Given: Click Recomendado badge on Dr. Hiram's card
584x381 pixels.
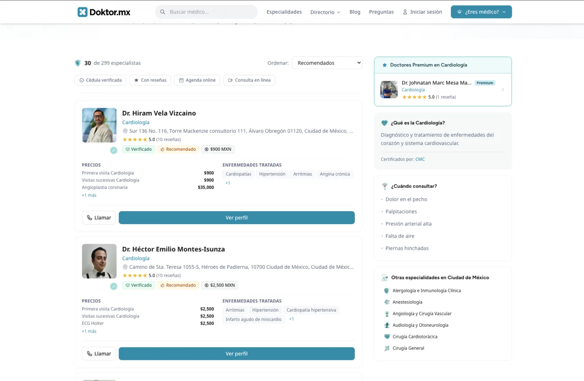Looking at the screenshot, I should click(178, 149).
